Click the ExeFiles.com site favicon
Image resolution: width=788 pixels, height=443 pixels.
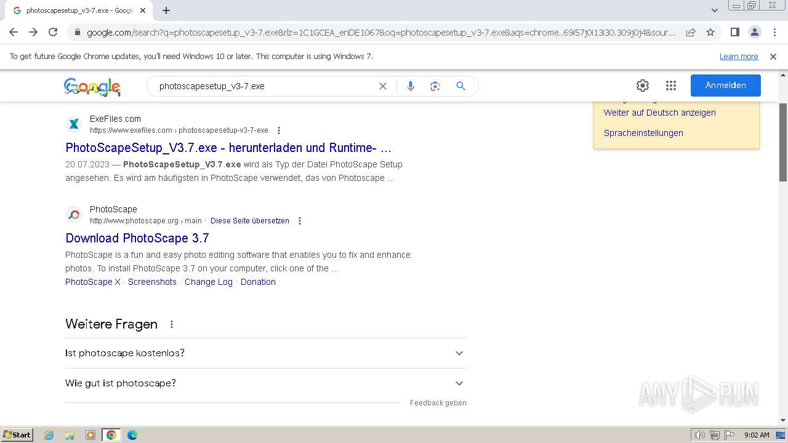(x=74, y=124)
